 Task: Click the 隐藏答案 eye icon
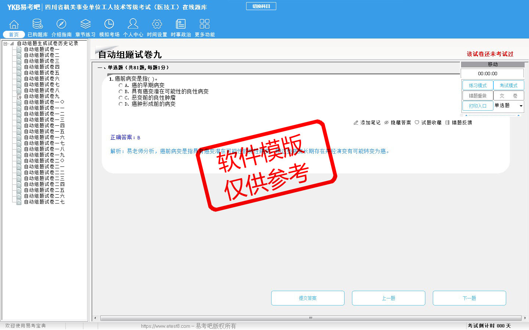click(386, 122)
